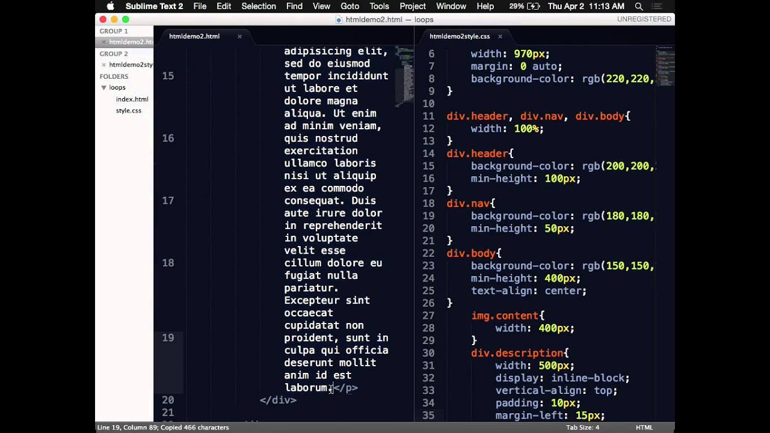Screen dimensions: 770x433
Task: Click the div.body selector on line 22
Action: coord(471,253)
